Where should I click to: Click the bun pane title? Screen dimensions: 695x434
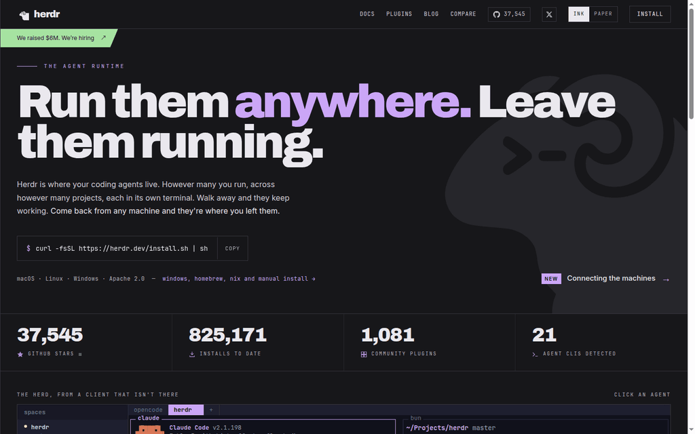pyautogui.click(x=415, y=418)
